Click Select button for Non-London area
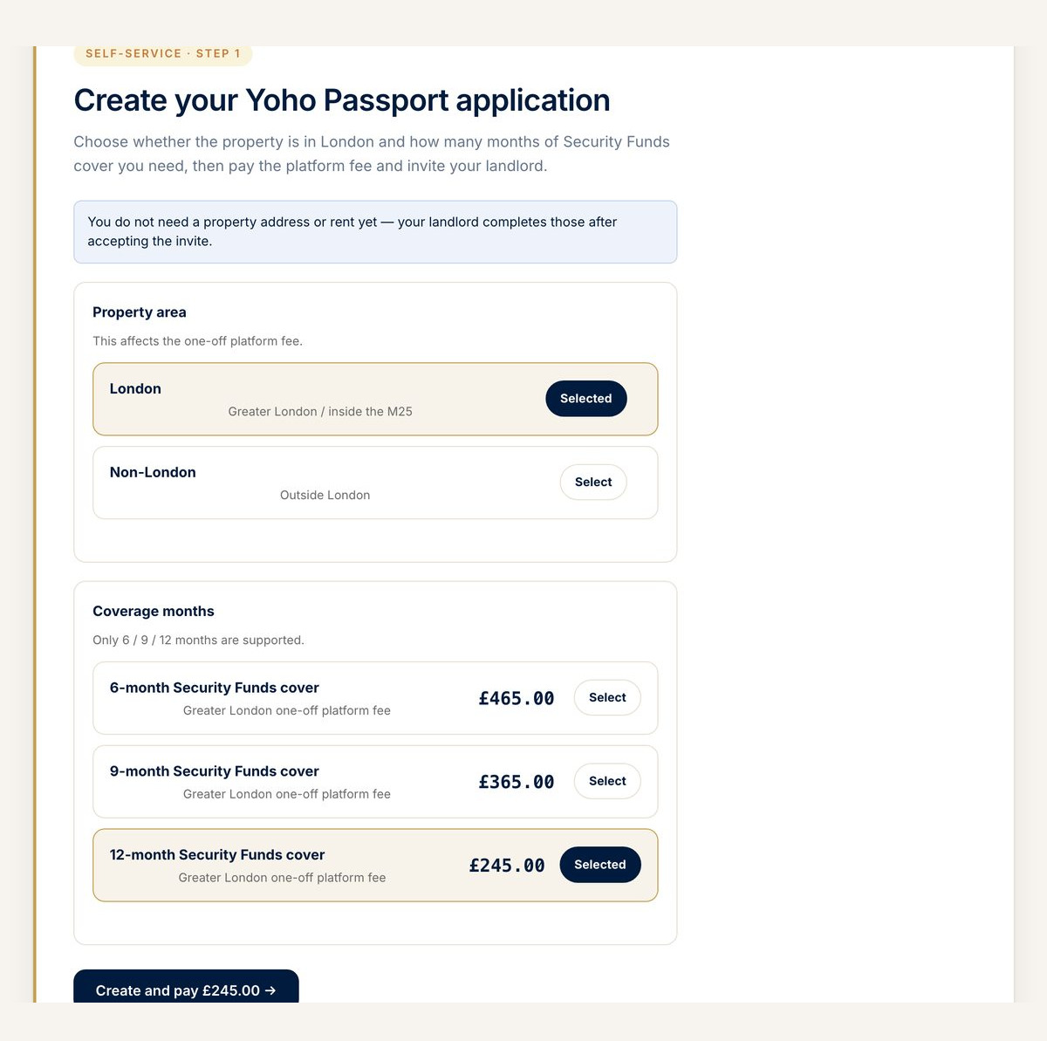1047x1041 pixels. (593, 483)
